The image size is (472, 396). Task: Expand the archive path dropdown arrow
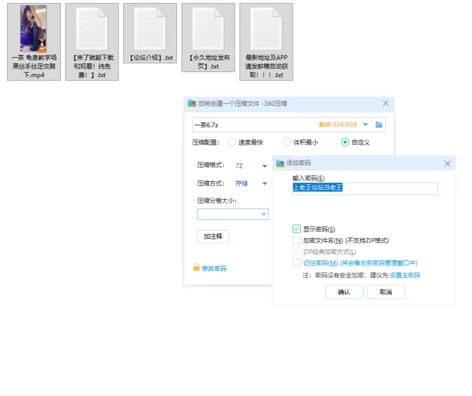365,125
